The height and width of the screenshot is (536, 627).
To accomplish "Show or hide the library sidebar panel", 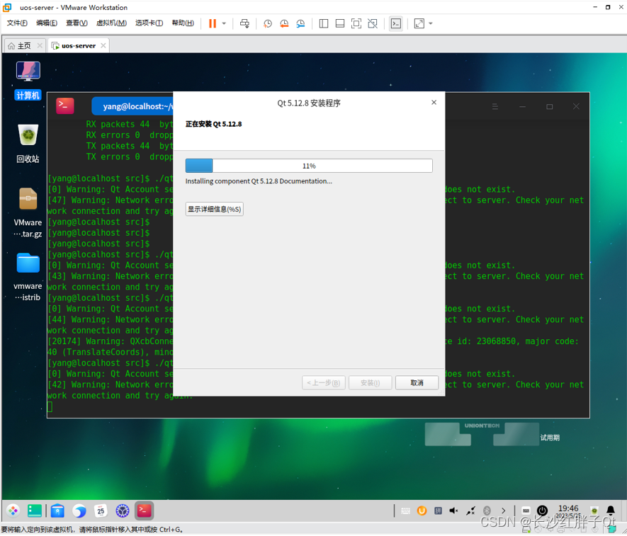I will pos(324,23).
